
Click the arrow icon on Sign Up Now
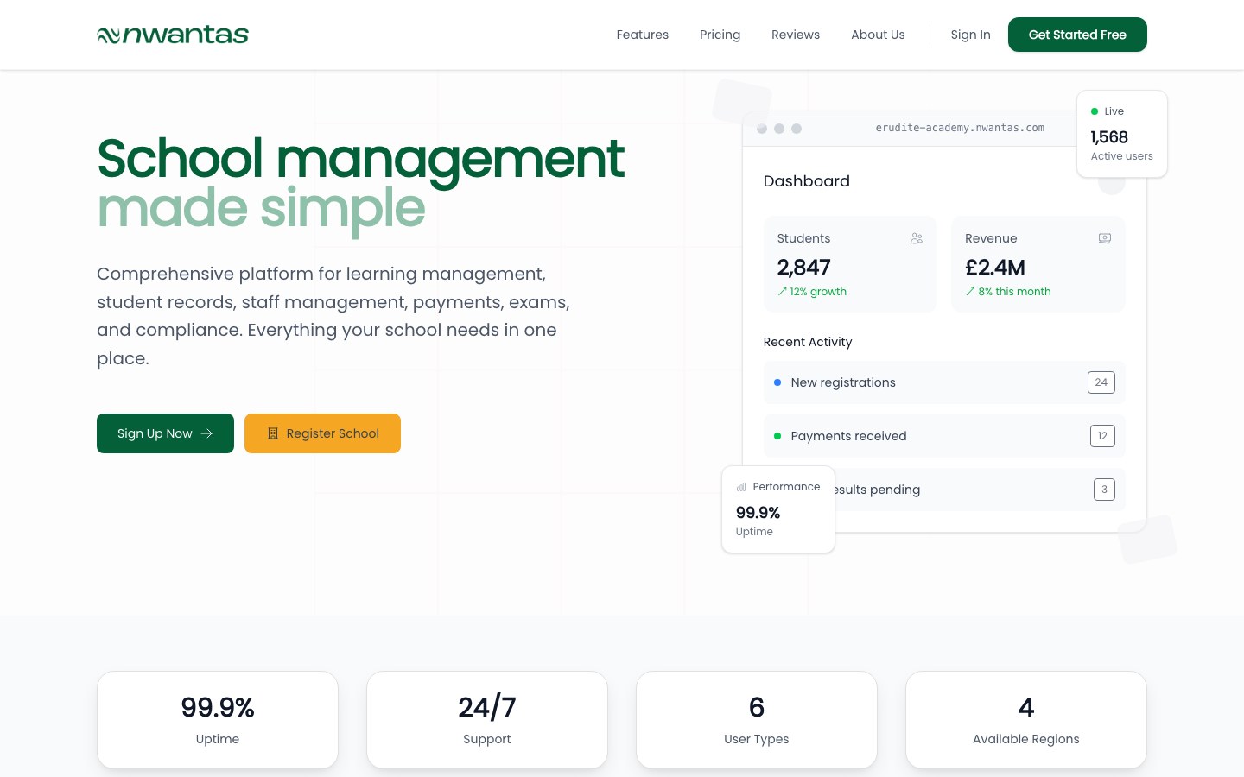tap(206, 433)
